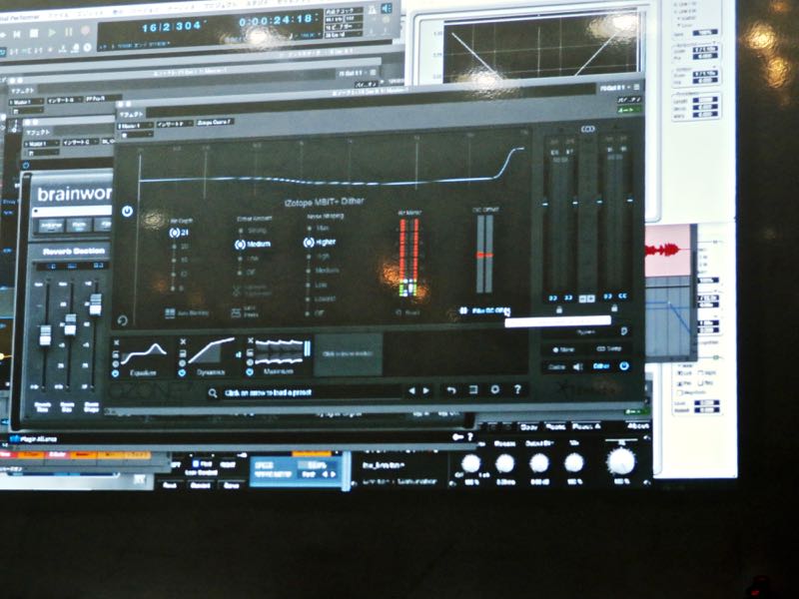Screen dimensions: 799x599
Task: Click the first small knob in bottom plugin
Action: click(470, 463)
